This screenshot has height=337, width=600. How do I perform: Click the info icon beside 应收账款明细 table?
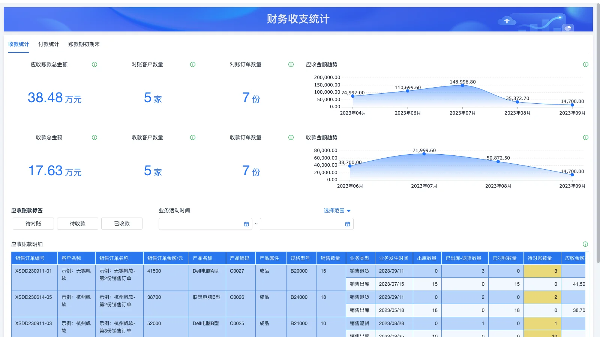586,244
